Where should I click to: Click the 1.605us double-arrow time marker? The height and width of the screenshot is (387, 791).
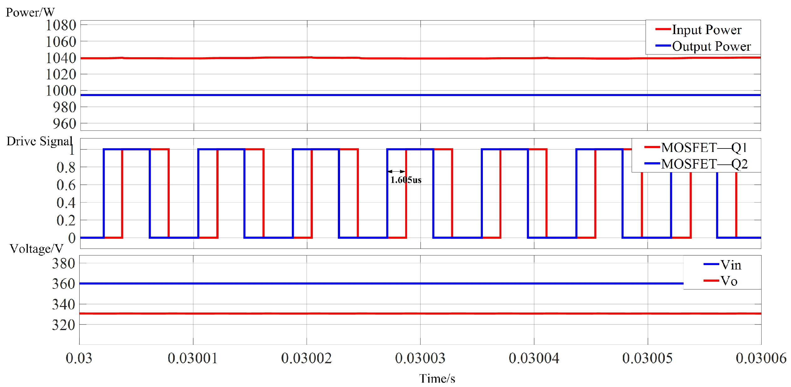coord(396,171)
